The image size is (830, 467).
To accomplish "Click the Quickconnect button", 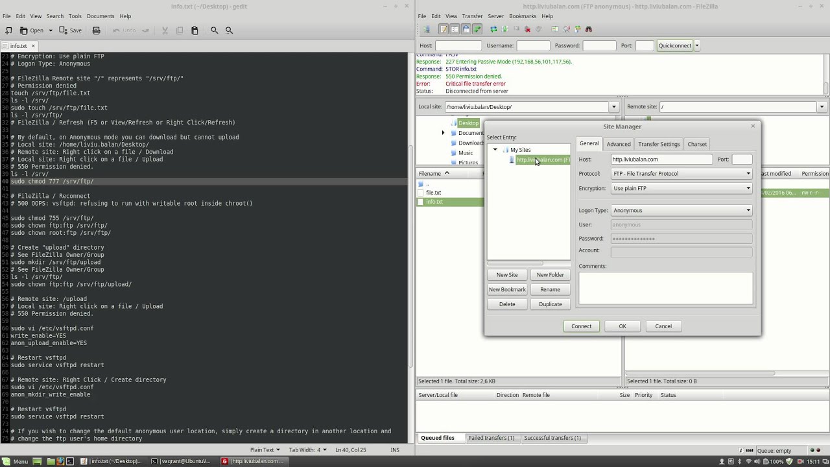I will [675, 45].
